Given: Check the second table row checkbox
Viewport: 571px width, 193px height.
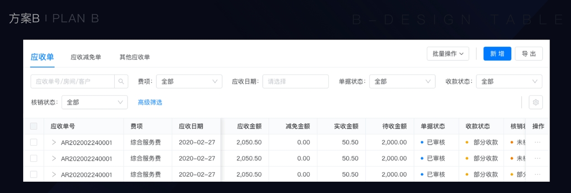Looking at the screenshot, I should [34, 158].
